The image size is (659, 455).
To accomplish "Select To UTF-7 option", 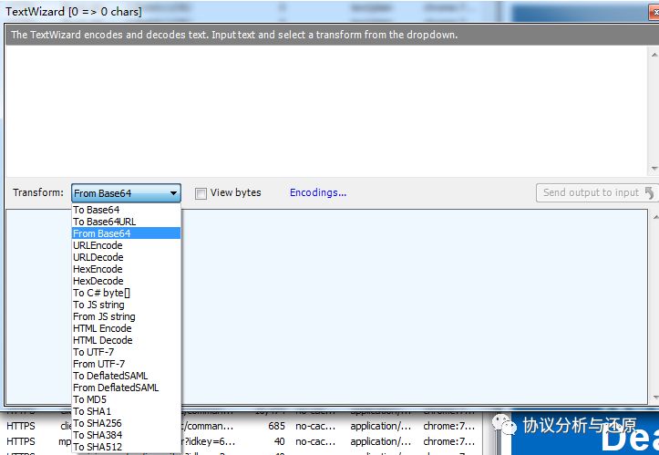I will click(x=126, y=352).
